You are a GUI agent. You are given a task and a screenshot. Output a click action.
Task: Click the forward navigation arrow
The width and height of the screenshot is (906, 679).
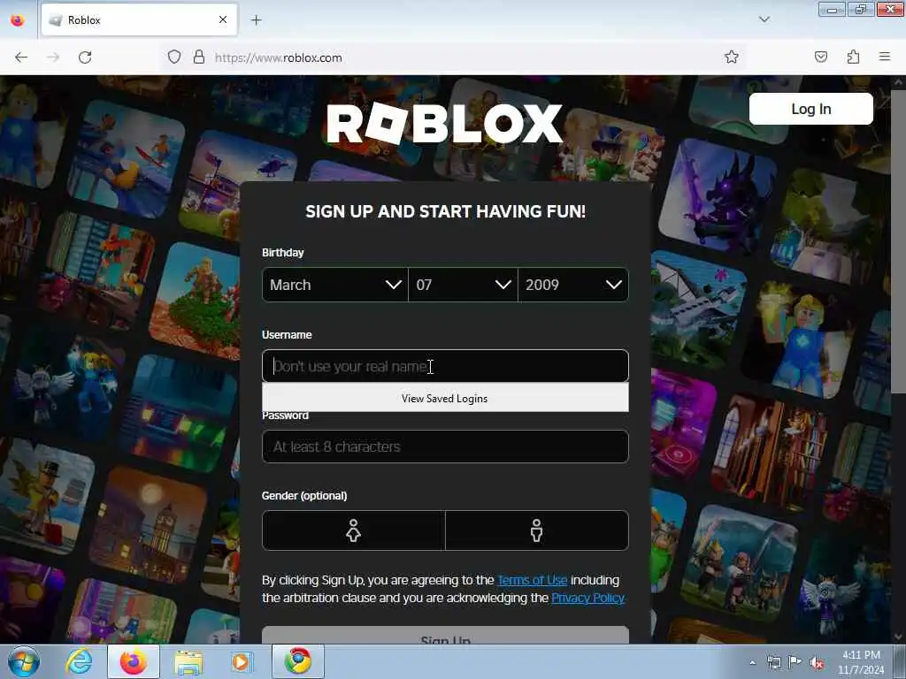click(53, 57)
